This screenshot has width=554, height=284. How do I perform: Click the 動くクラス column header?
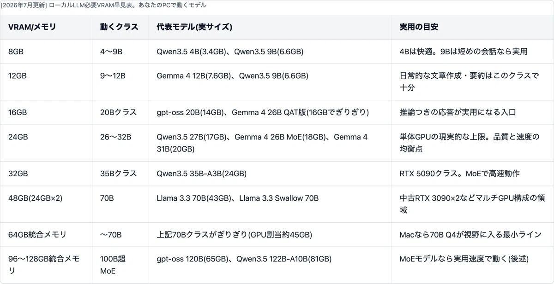click(120, 27)
